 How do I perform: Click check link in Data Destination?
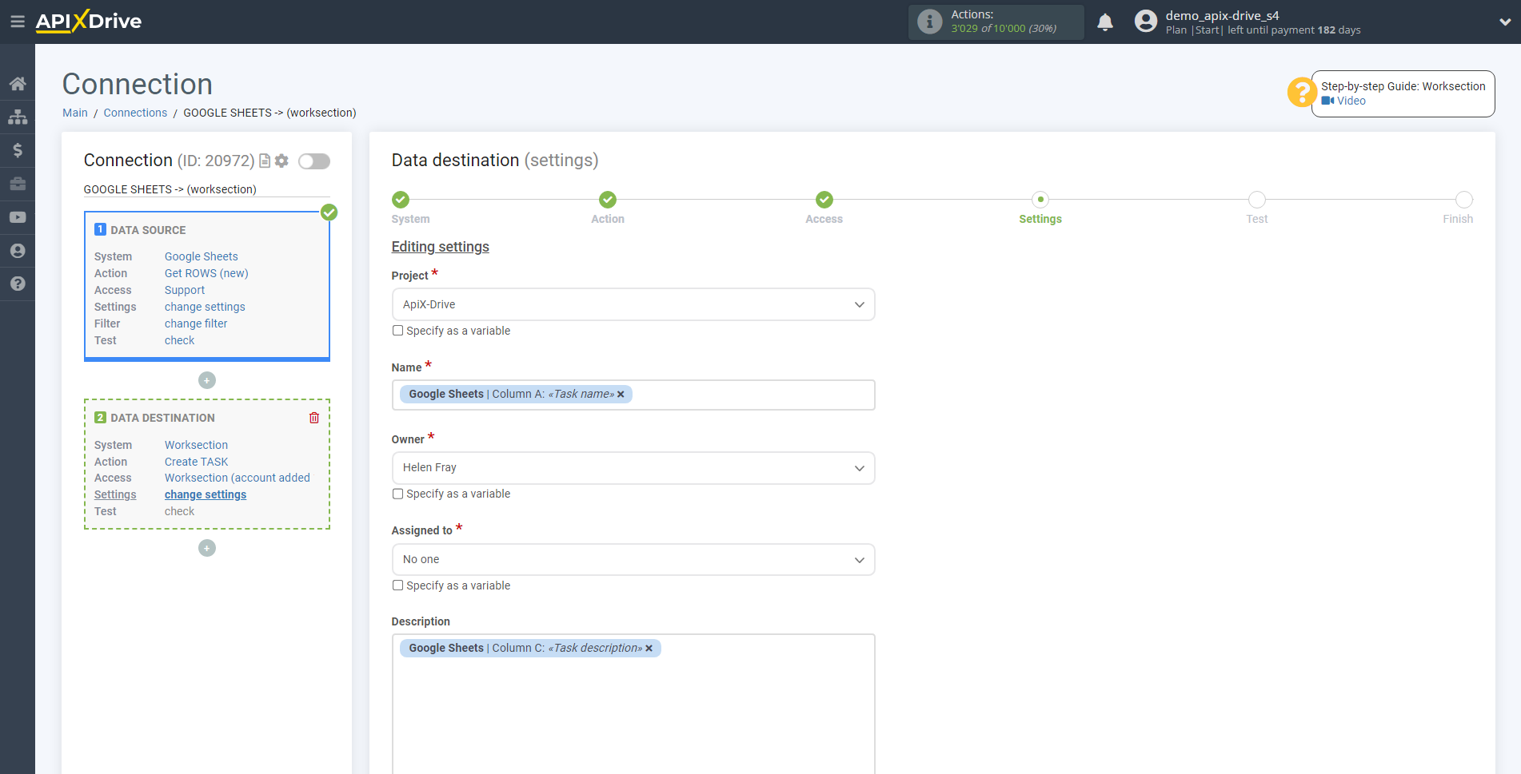pos(179,511)
